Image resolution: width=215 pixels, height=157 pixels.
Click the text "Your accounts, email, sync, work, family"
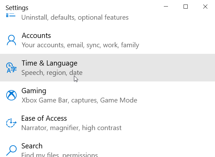tap(80, 45)
